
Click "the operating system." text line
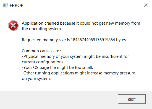tap(42, 29)
